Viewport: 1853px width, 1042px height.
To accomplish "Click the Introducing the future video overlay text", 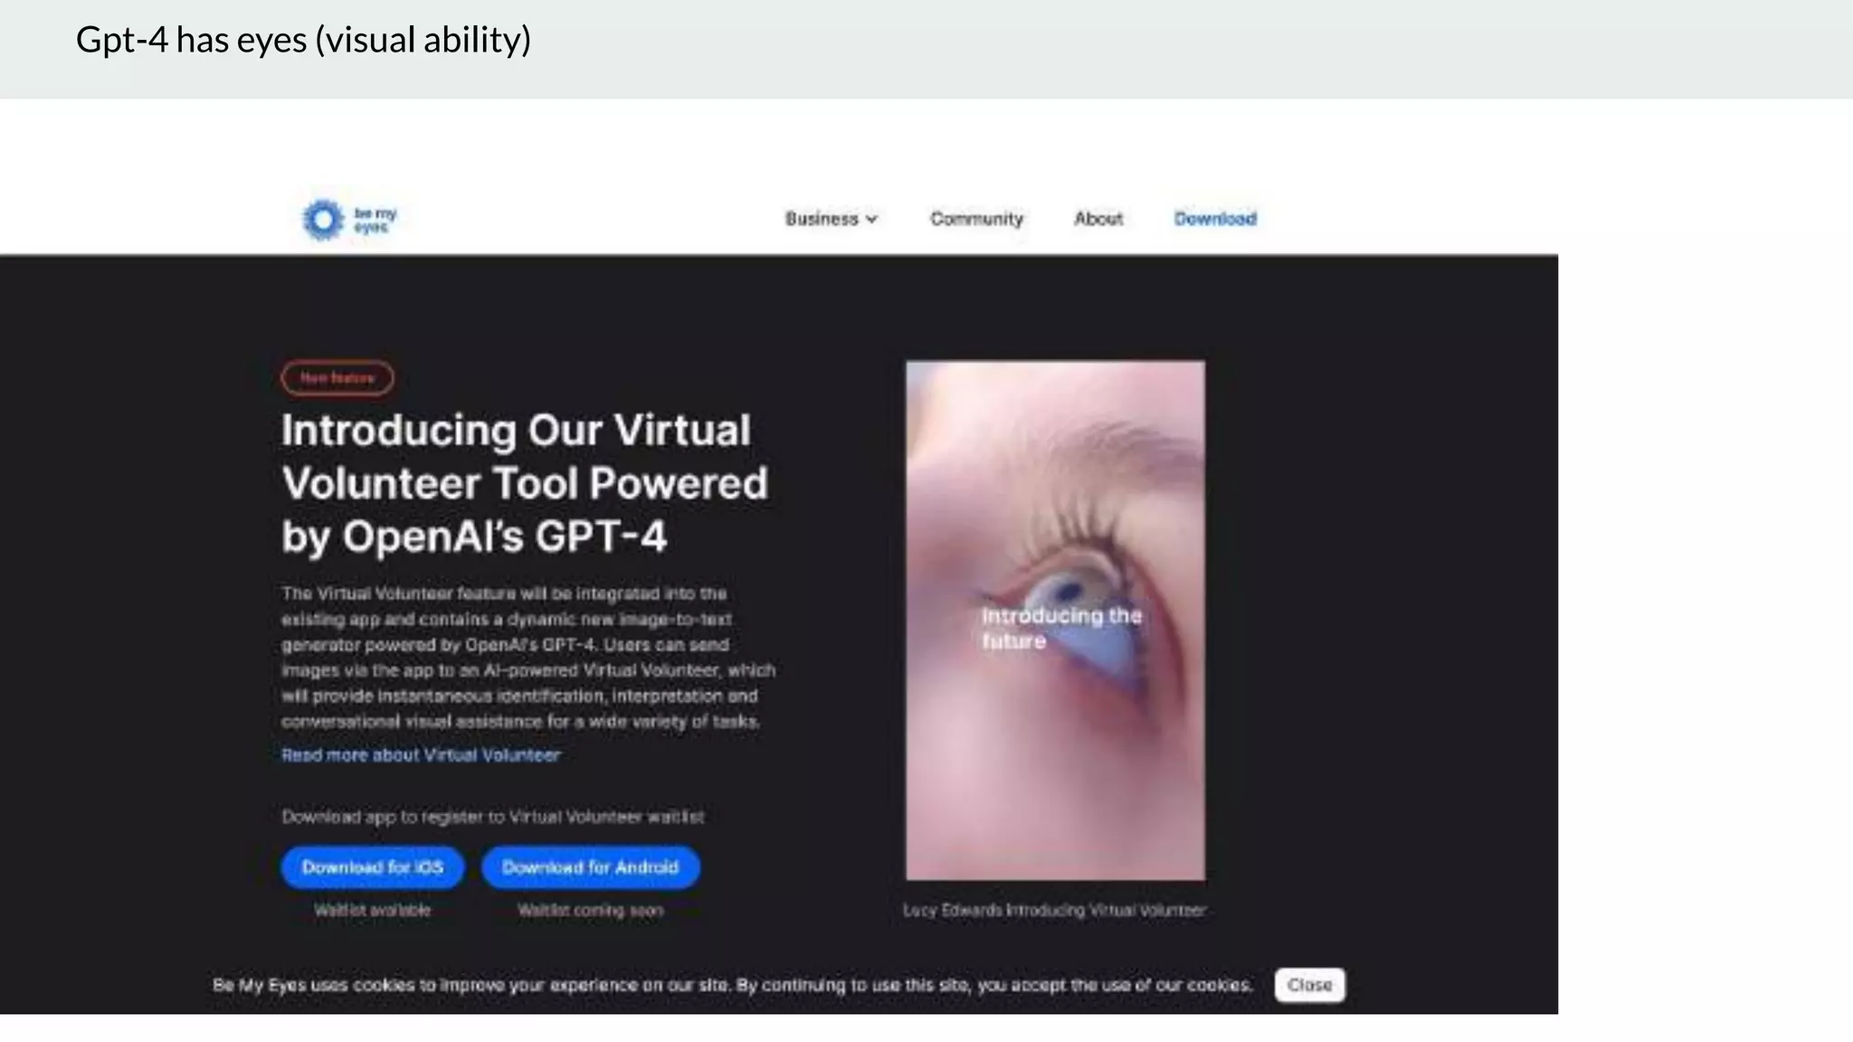I will pyautogui.click(x=1061, y=629).
